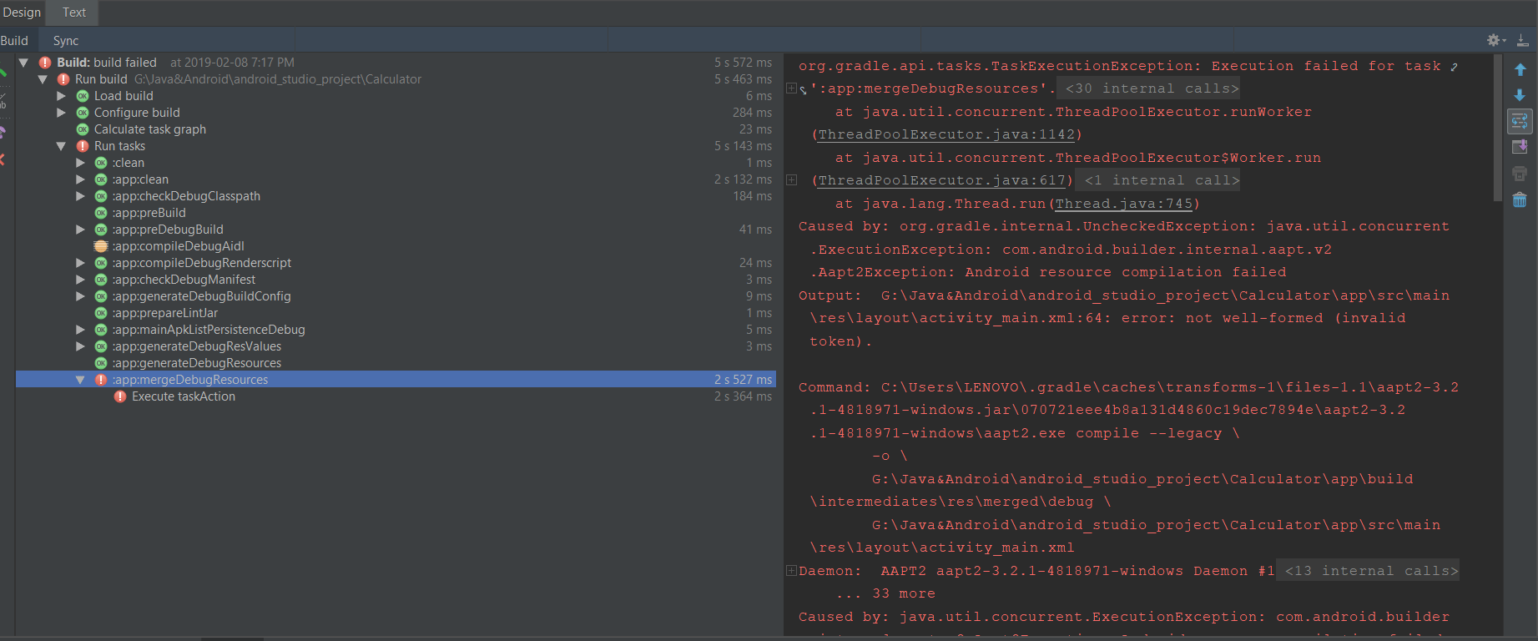This screenshot has height=641, width=1538.
Task: Click the OK icon beside :app:generateDebugResValues
Action: pyautogui.click(x=101, y=346)
